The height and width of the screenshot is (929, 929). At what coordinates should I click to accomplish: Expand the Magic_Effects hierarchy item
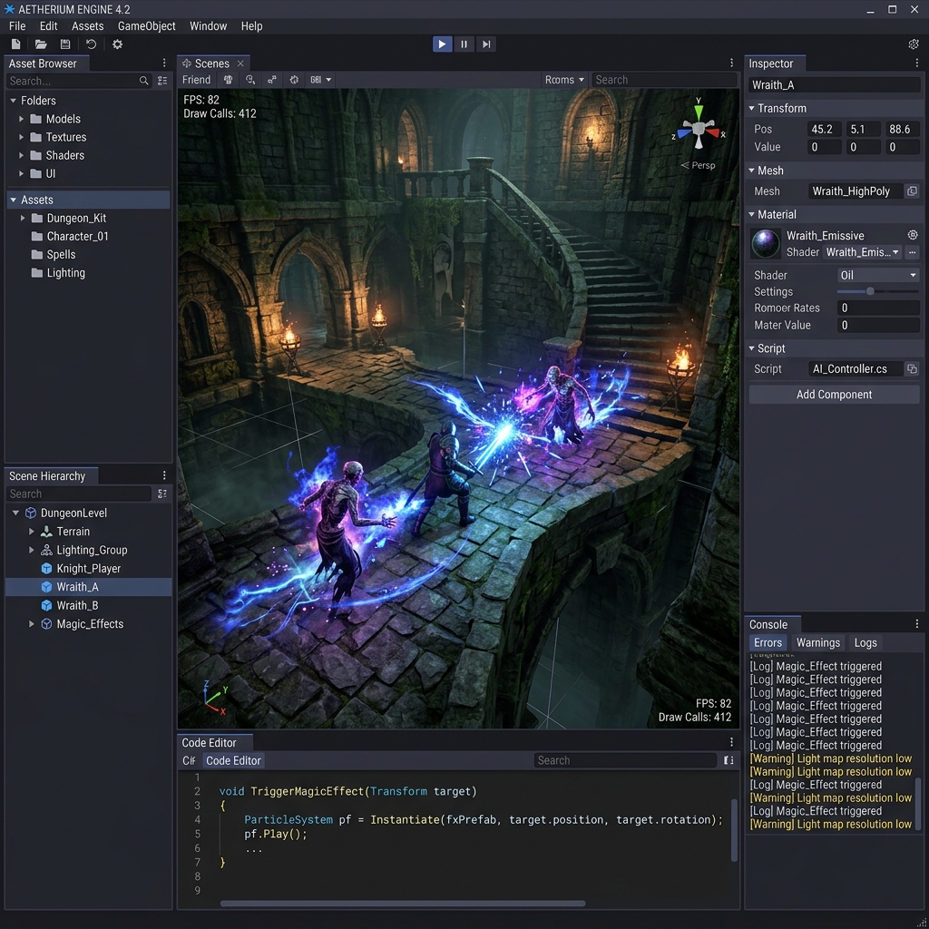click(x=32, y=624)
